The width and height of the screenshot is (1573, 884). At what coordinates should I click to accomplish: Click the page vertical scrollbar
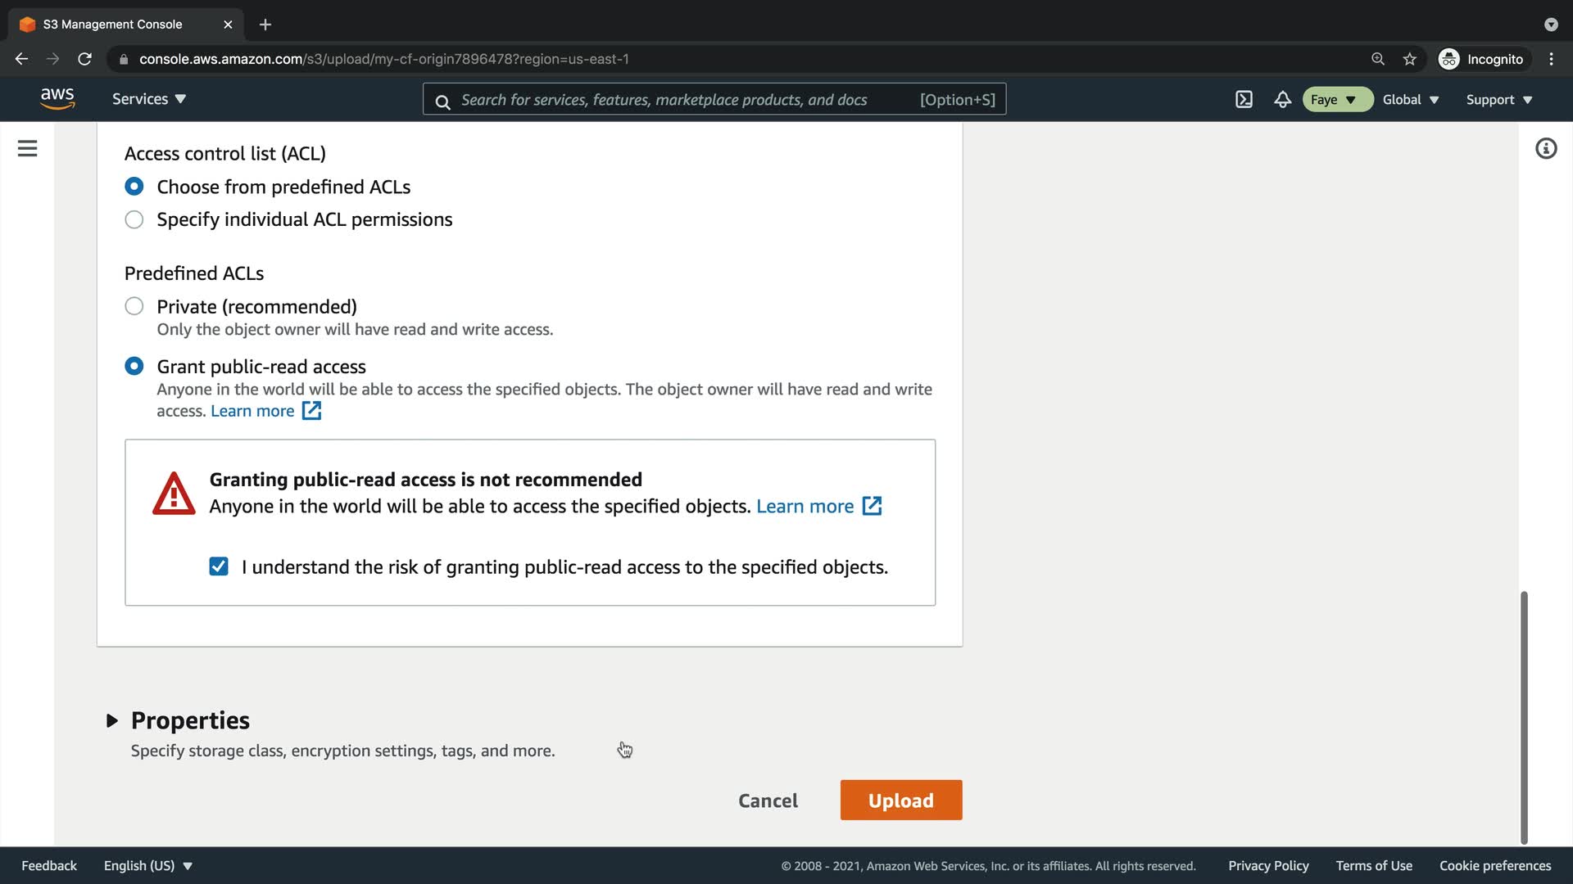pos(1524,716)
